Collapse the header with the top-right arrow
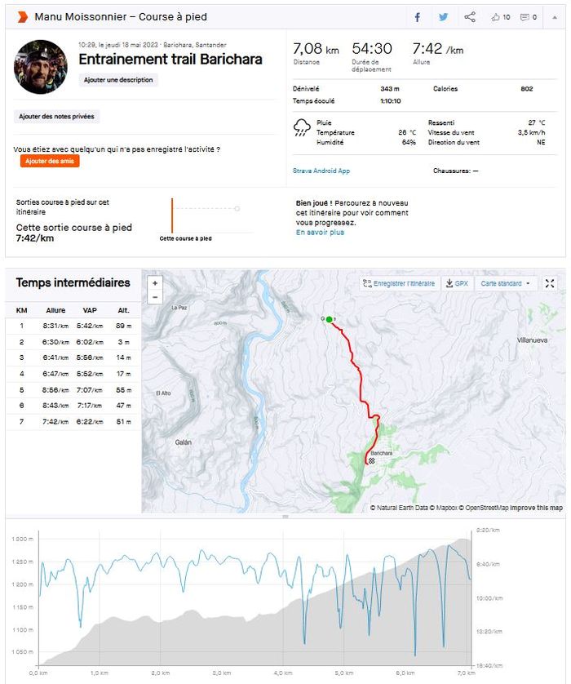The image size is (571, 684). pyautogui.click(x=555, y=17)
